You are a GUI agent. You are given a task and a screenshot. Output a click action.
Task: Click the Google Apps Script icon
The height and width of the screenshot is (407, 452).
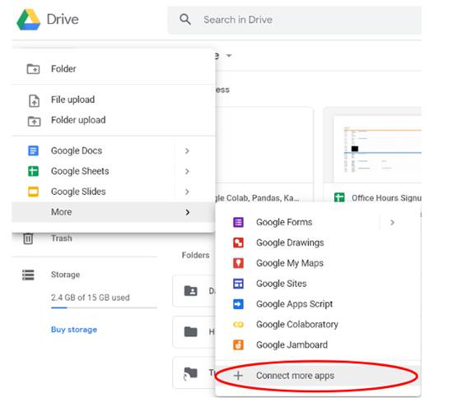point(238,304)
